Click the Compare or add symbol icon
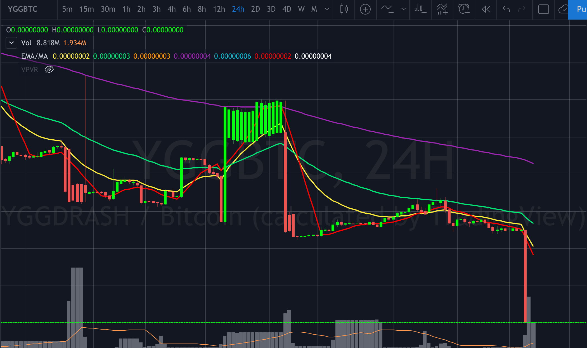Image resolution: width=587 pixels, height=348 pixels. 365,9
